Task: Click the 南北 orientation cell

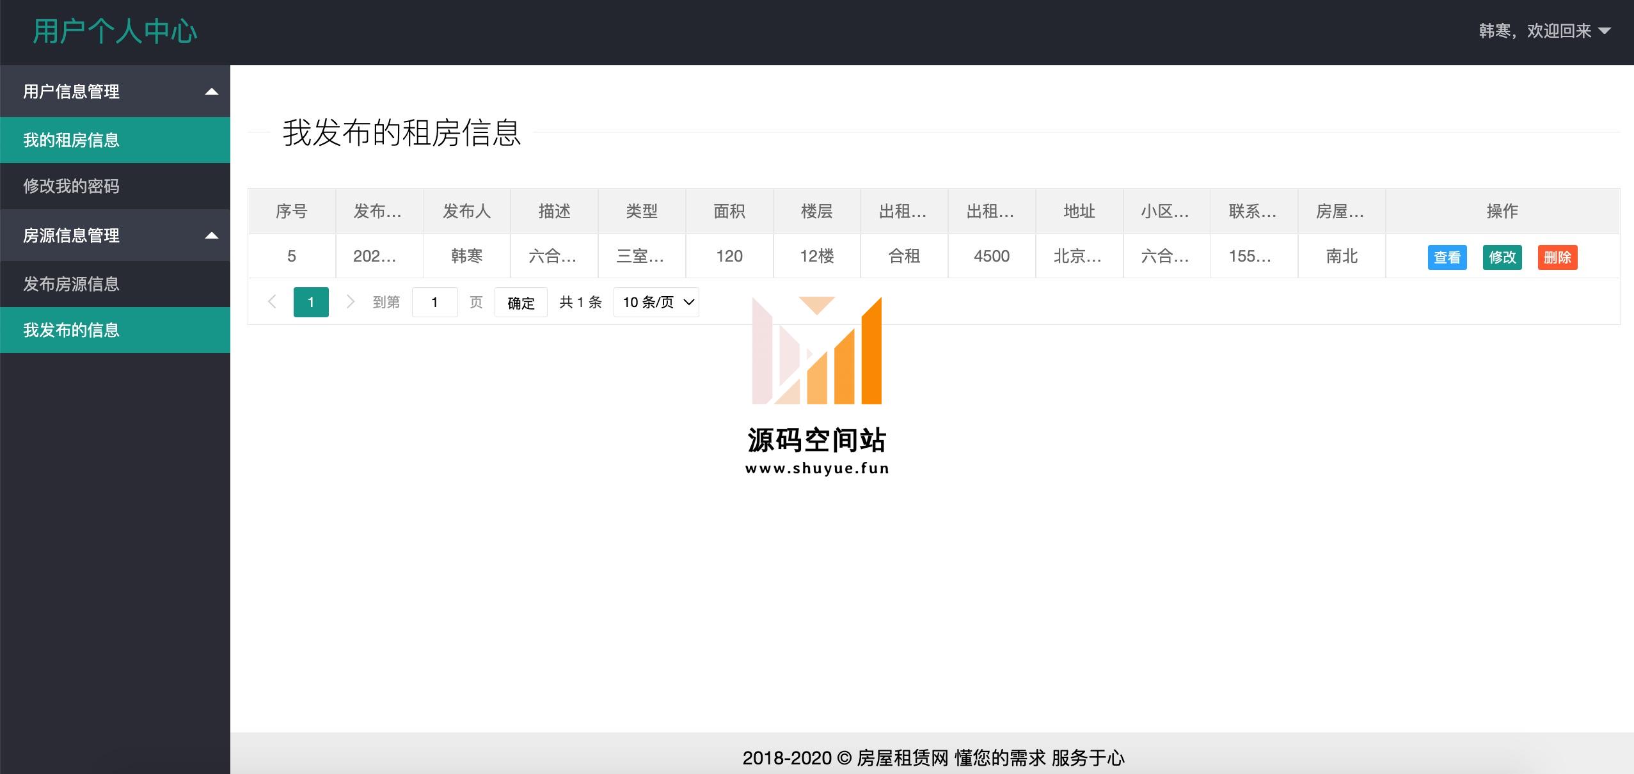Action: pos(1342,256)
